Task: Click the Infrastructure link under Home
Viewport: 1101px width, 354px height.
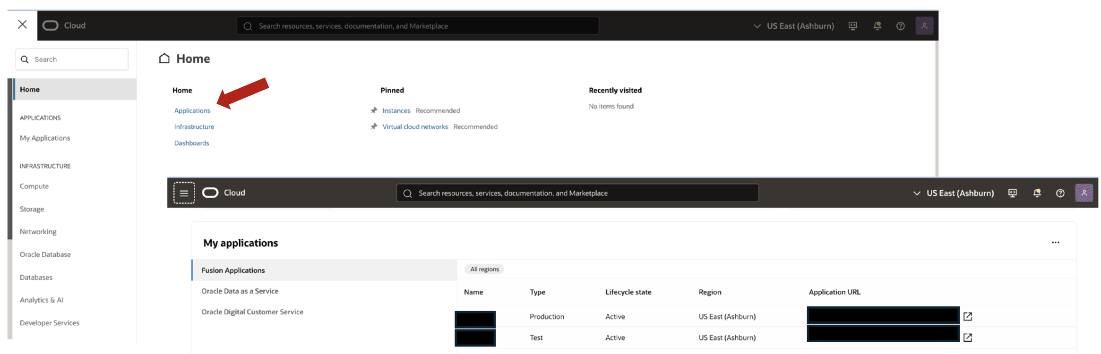Action: click(194, 126)
